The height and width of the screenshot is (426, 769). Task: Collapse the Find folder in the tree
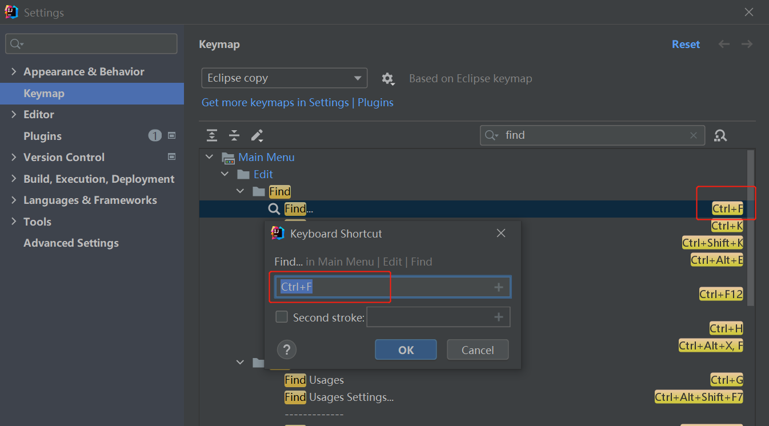pos(239,191)
